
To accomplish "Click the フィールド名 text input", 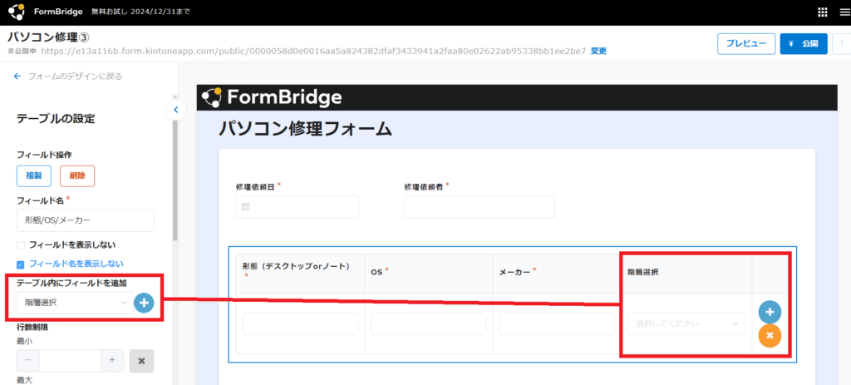I will [x=85, y=220].
